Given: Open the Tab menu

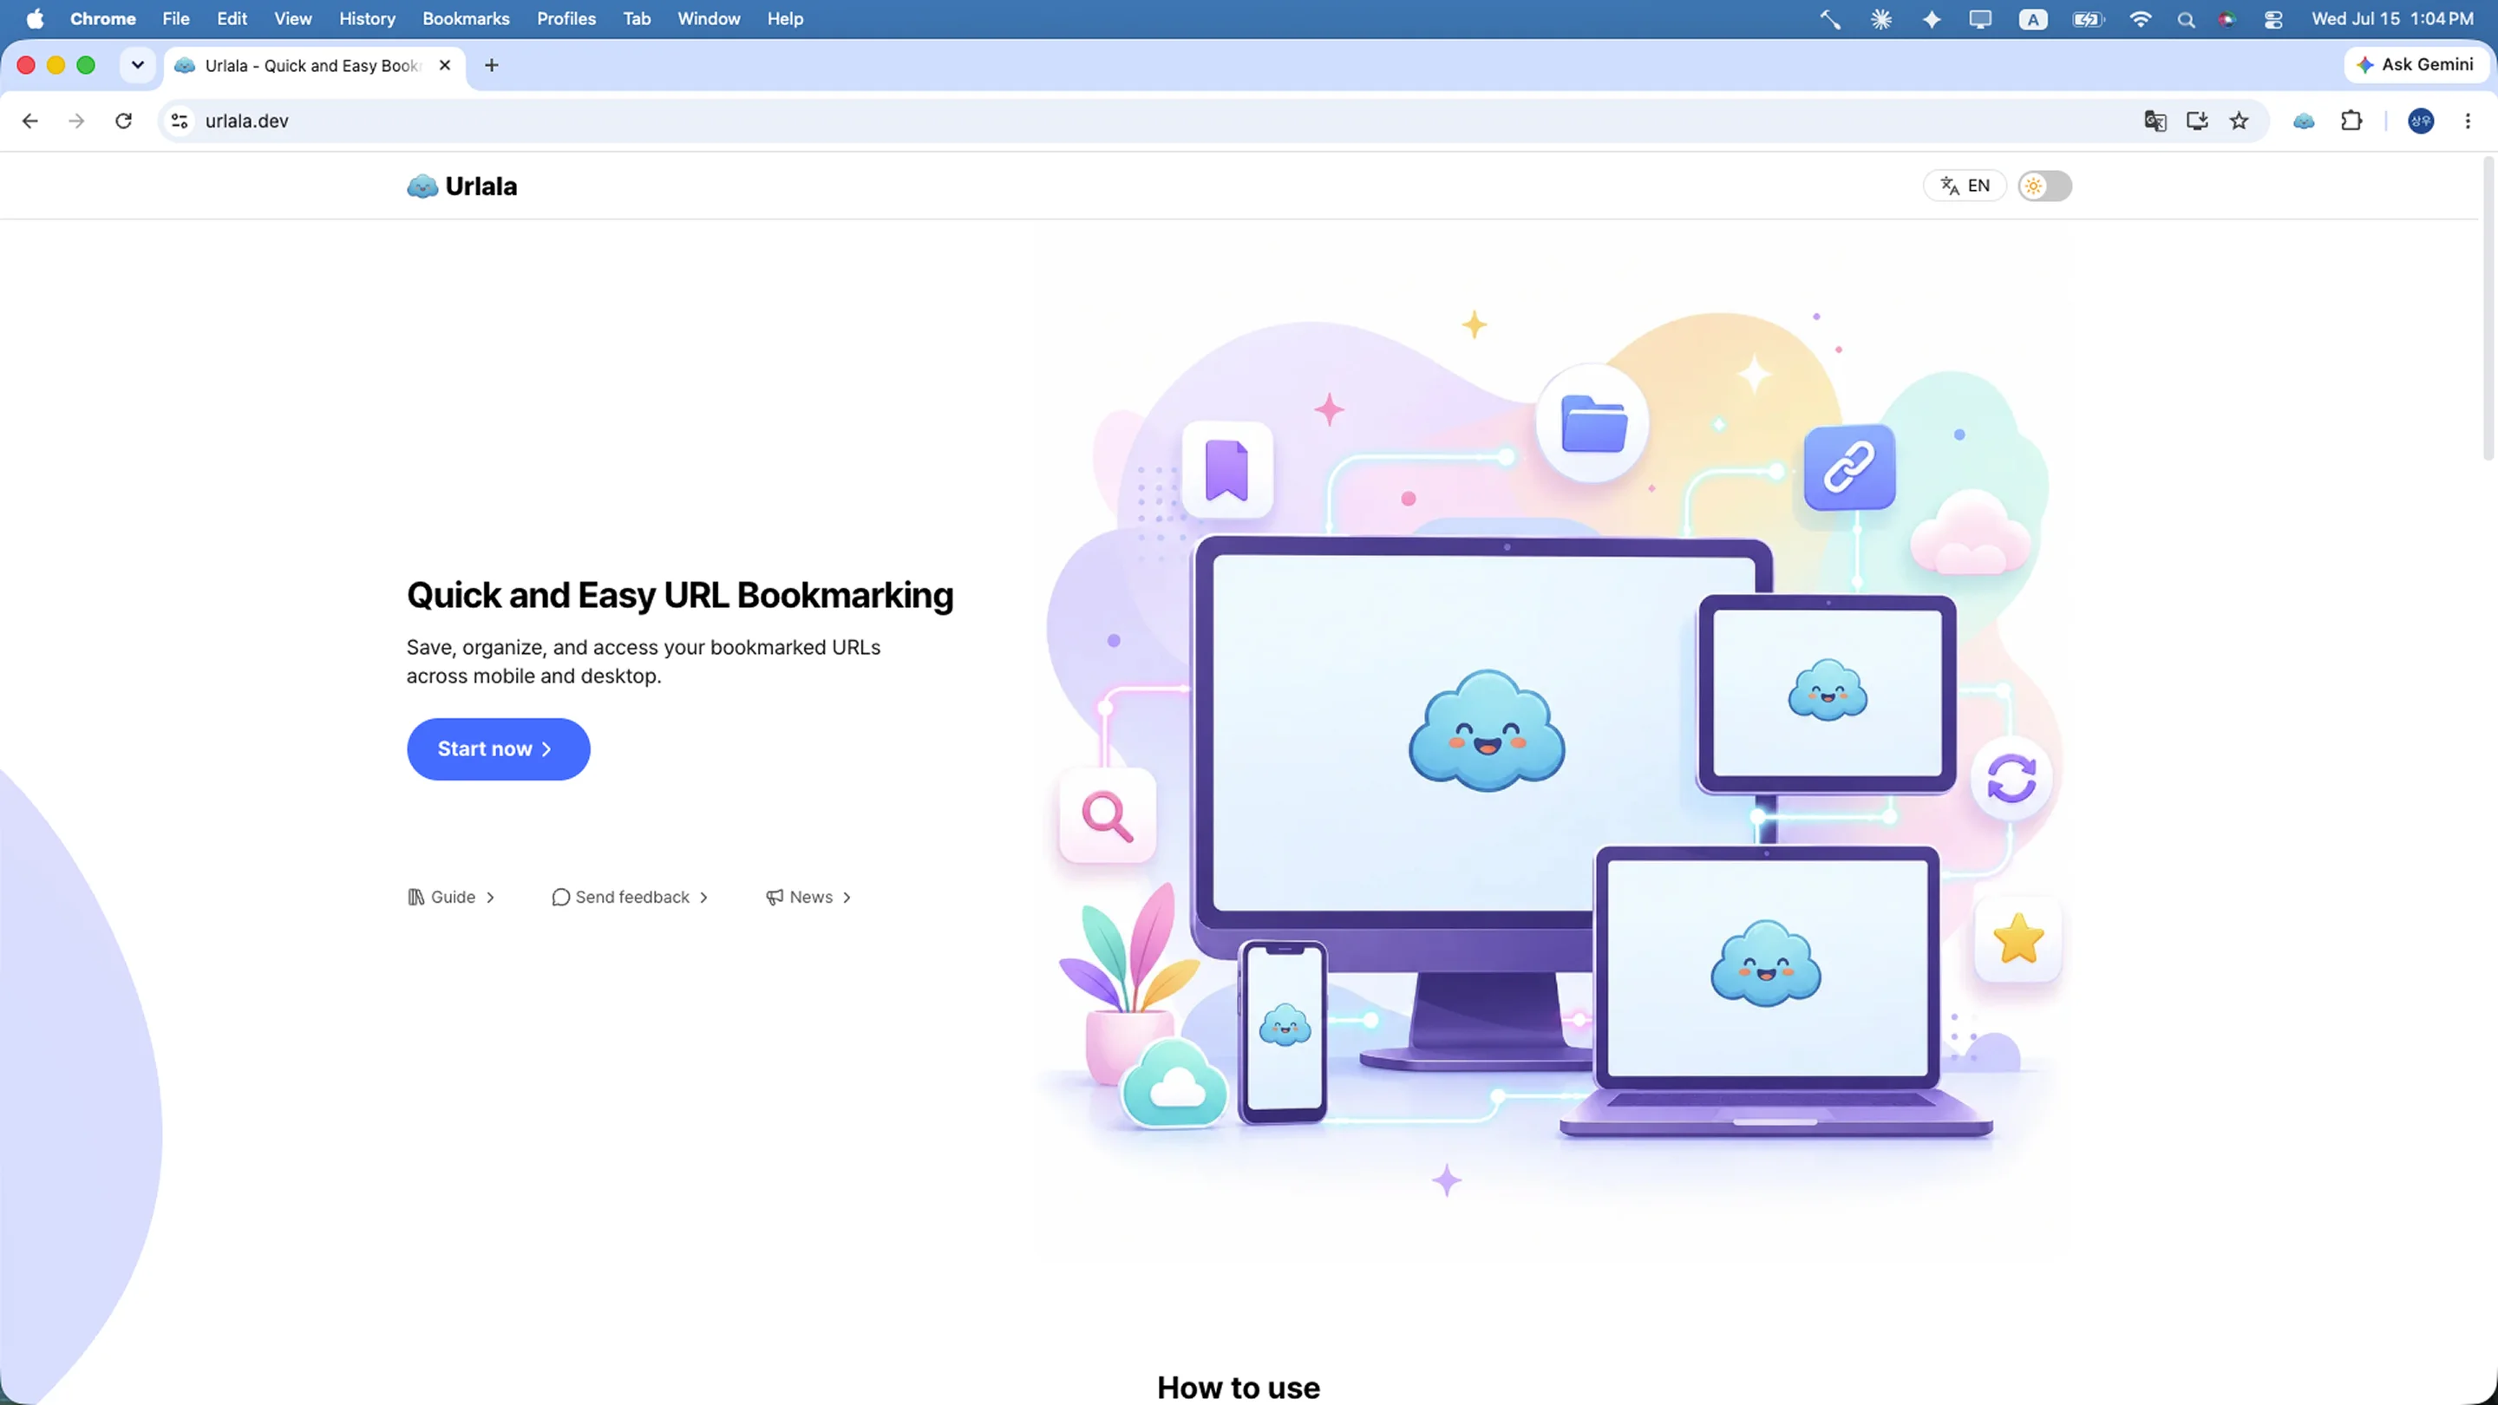Looking at the screenshot, I should (x=636, y=18).
